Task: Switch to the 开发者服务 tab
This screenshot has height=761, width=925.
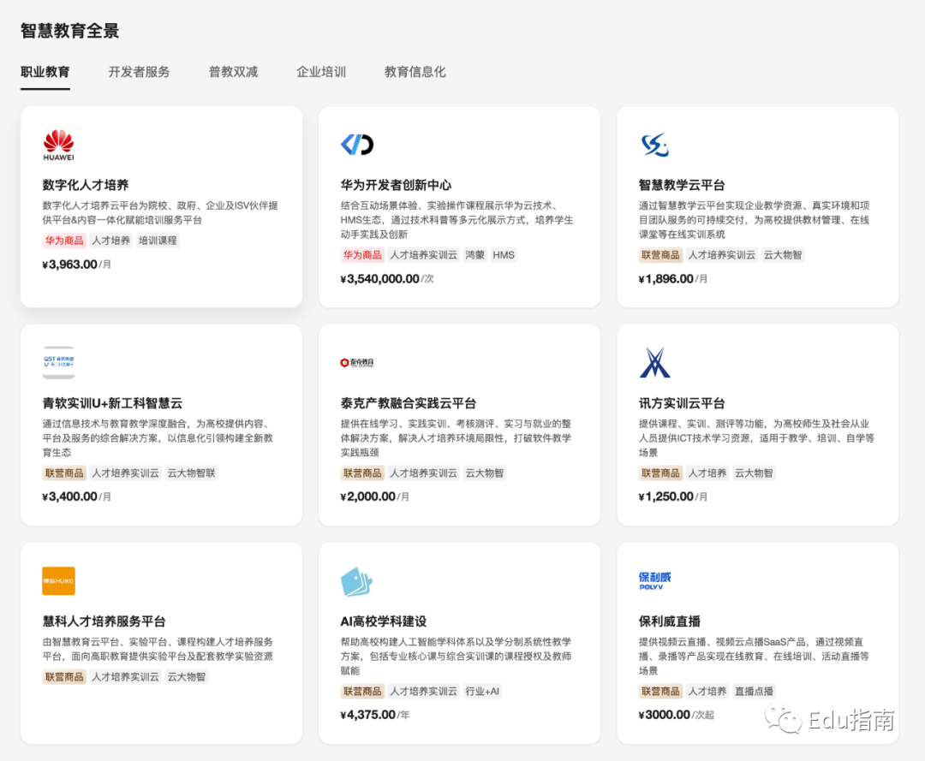Action: [x=140, y=72]
